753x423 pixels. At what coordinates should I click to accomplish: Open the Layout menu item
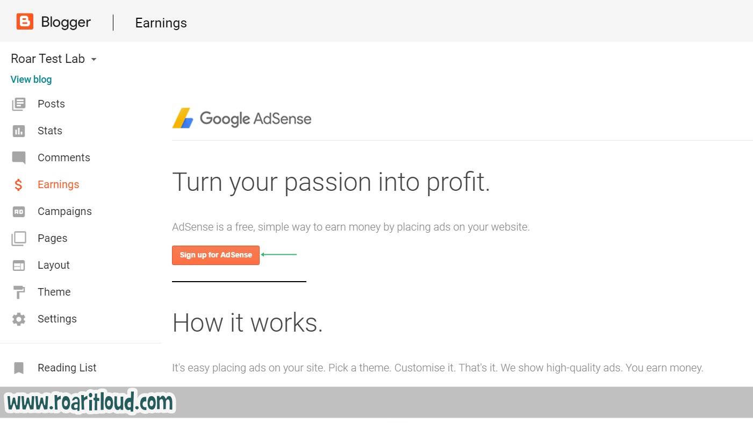(x=54, y=265)
